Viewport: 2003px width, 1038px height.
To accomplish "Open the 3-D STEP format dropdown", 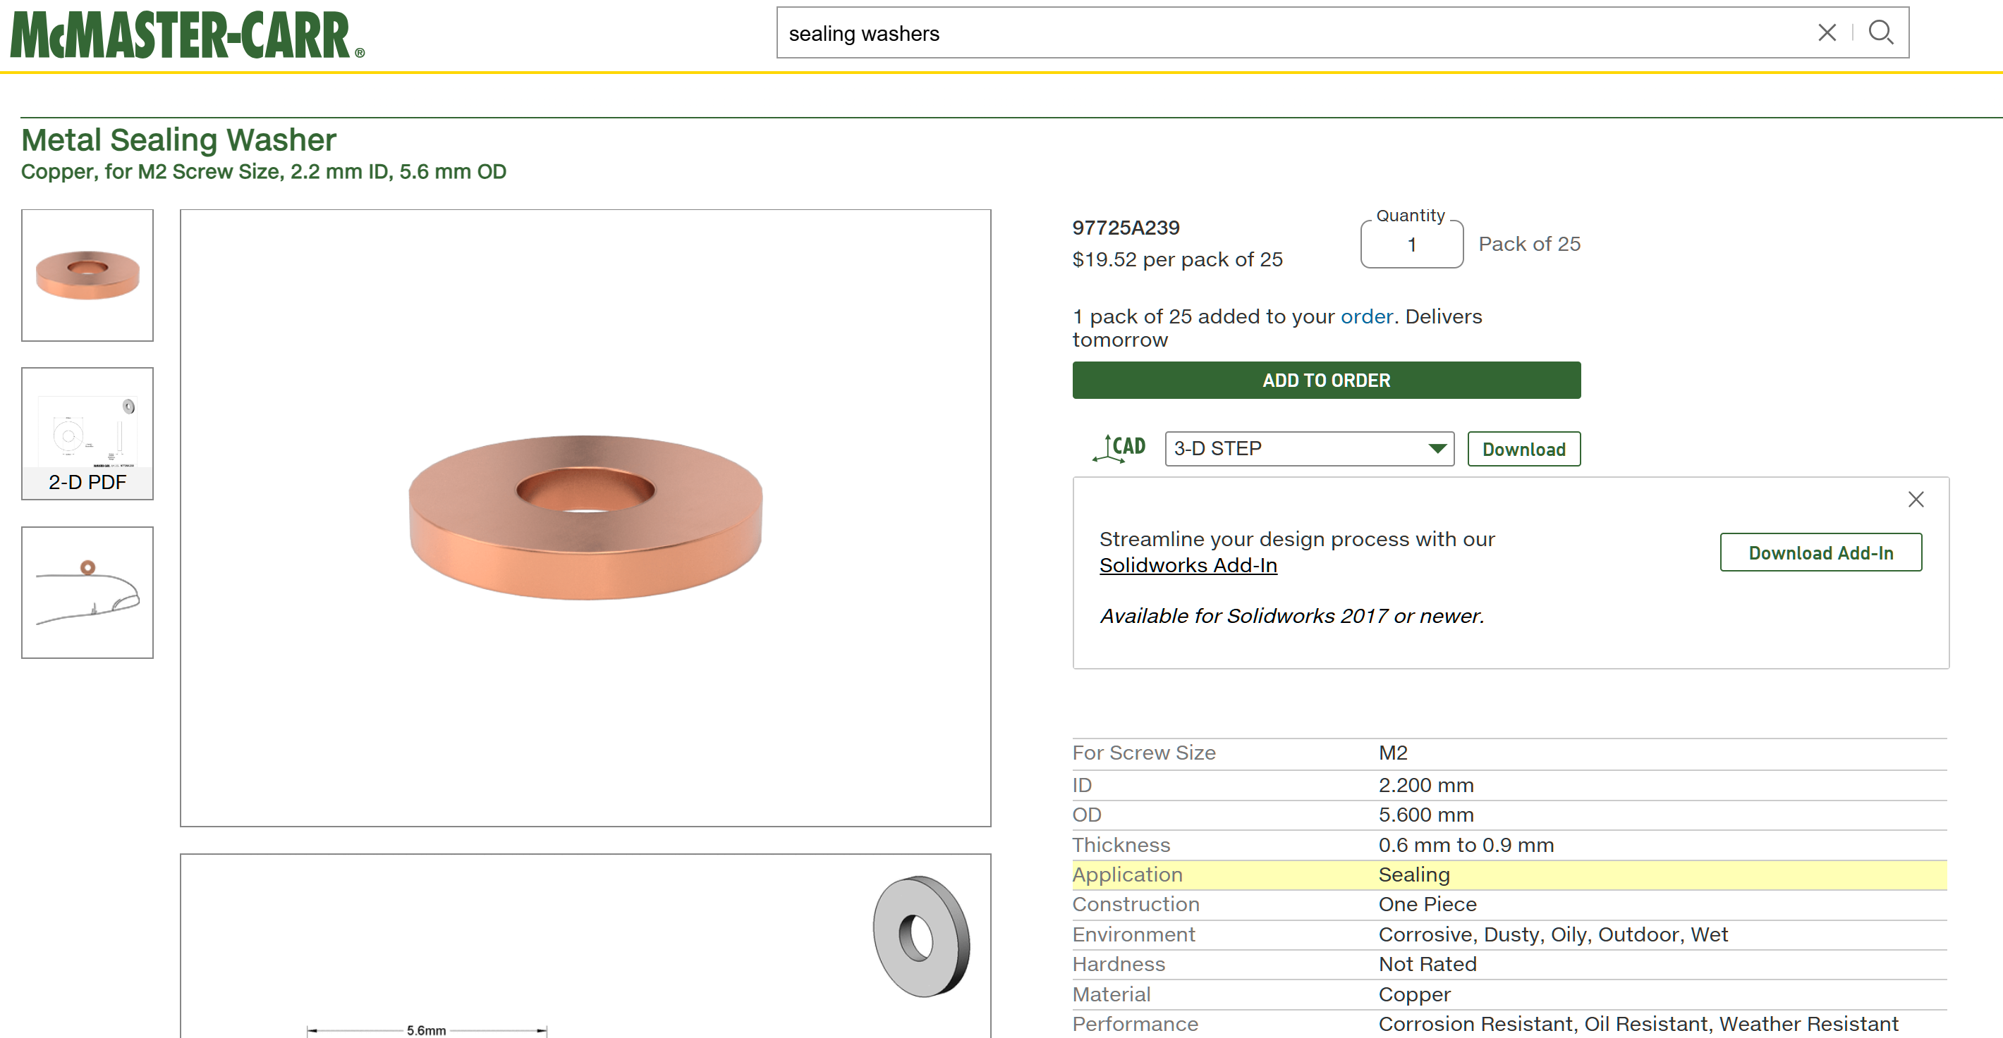I will (x=1310, y=449).
